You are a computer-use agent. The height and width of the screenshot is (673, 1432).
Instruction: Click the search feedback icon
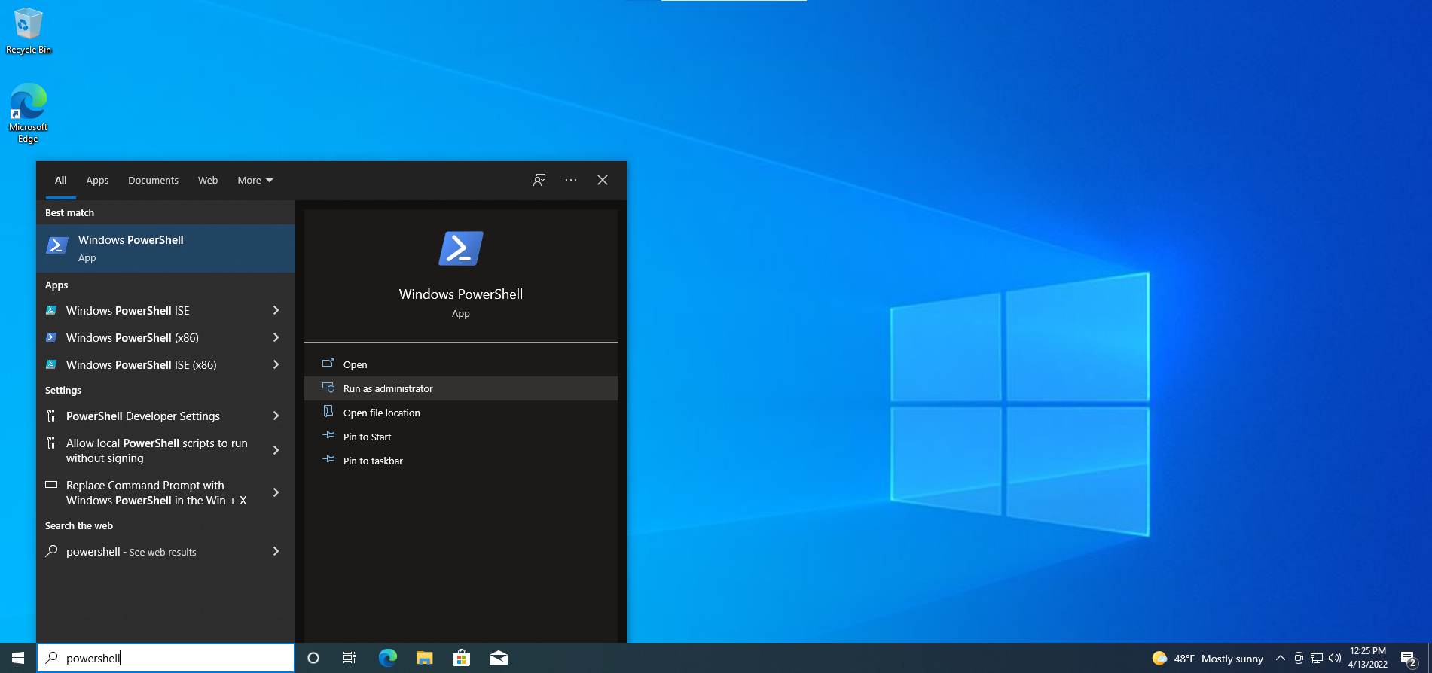539,180
